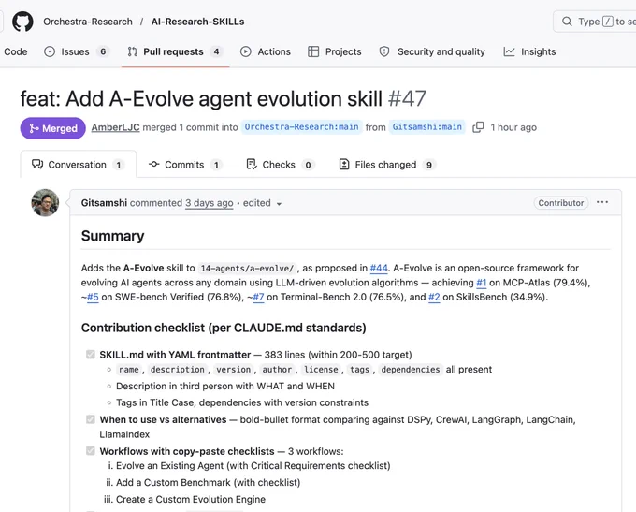This screenshot has width=636, height=512.
Task: Click the search magnifier icon
Action: 567,22
